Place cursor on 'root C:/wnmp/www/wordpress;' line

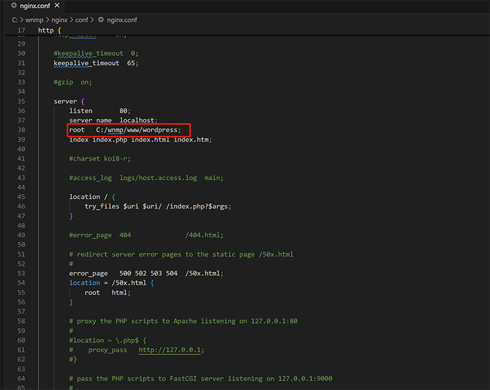125,130
